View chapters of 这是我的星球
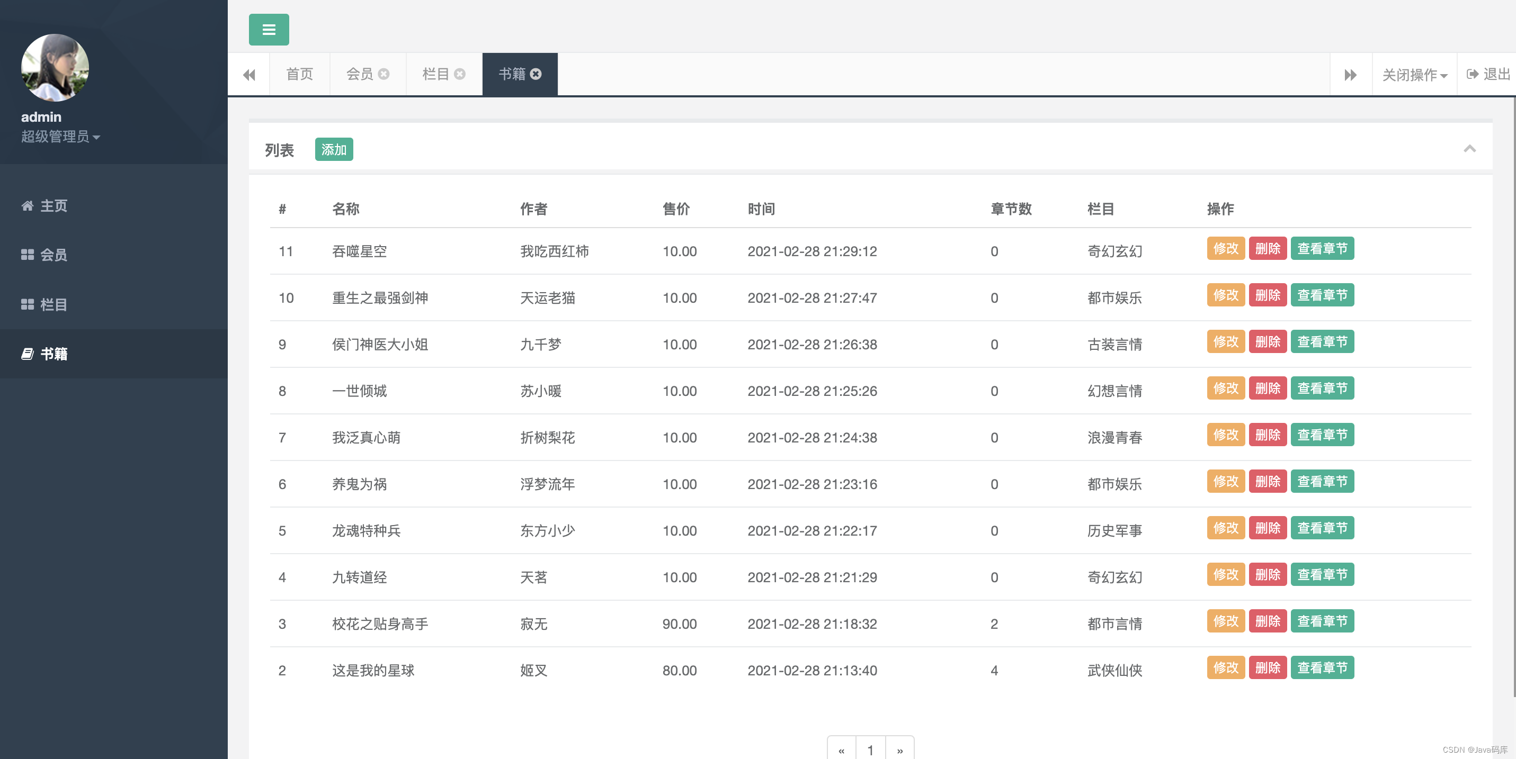 pos(1322,667)
